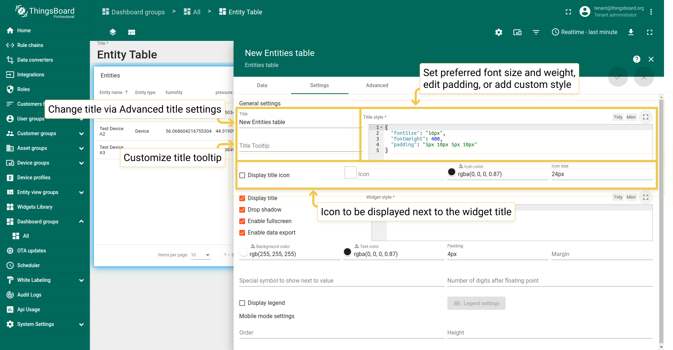Image resolution: width=673 pixels, height=350 pixels.
Task: Pick the Background color swatch
Action: (x=243, y=252)
